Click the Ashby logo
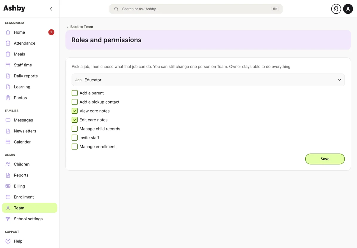Image resolution: width=357 pixels, height=248 pixels. 14,9
